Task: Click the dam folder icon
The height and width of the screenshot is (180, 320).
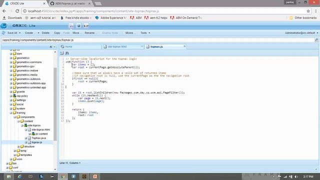Action: point(14,53)
